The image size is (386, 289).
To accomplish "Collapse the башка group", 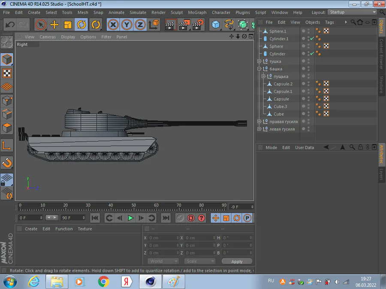I will point(259,69).
